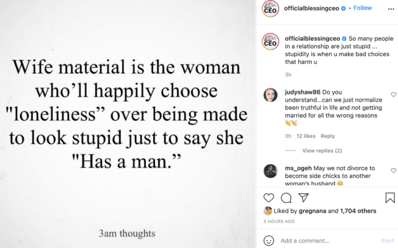The height and width of the screenshot is (248, 398).
Task: Like judyshaw86's comment
Action: pyautogui.click(x=393, y=95)
